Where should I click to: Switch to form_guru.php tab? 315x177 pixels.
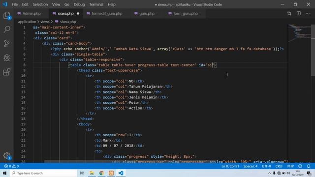[x=186, y=13]
